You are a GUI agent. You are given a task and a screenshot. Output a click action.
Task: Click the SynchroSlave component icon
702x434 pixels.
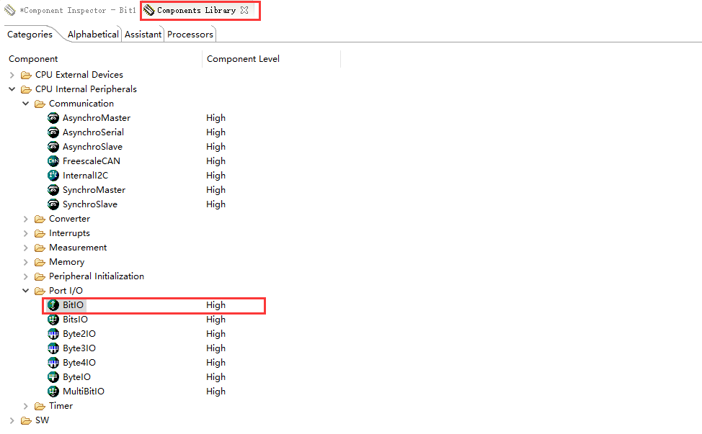pyautogui.click(x=53, y=204)
